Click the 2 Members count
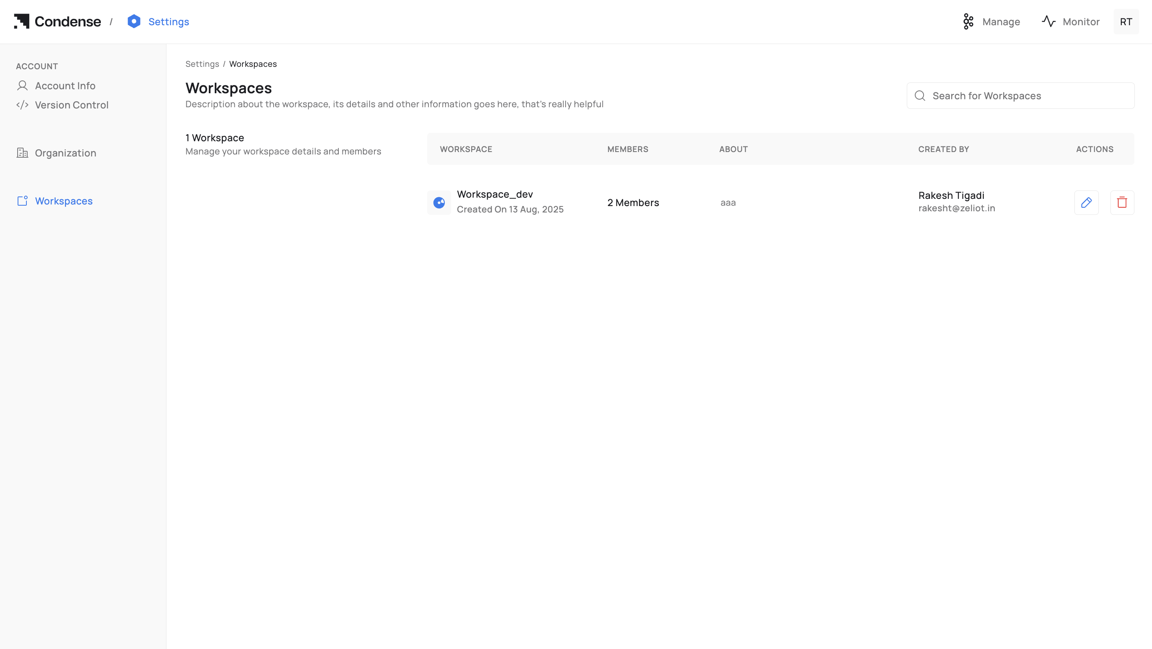This screenshot has height=649, width=1152. coord(633,202)
